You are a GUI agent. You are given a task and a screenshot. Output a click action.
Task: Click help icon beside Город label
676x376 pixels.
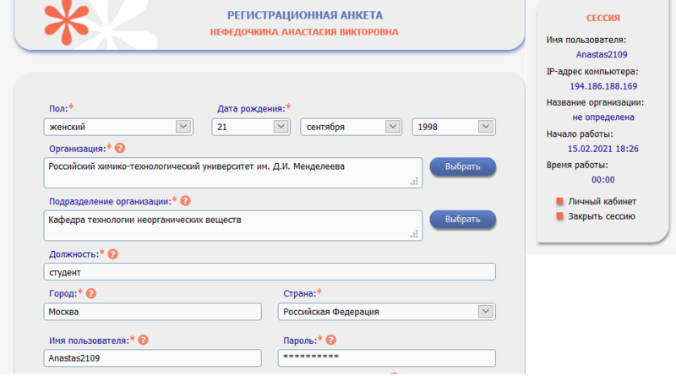pyautogui.click(x=91, y=294)
